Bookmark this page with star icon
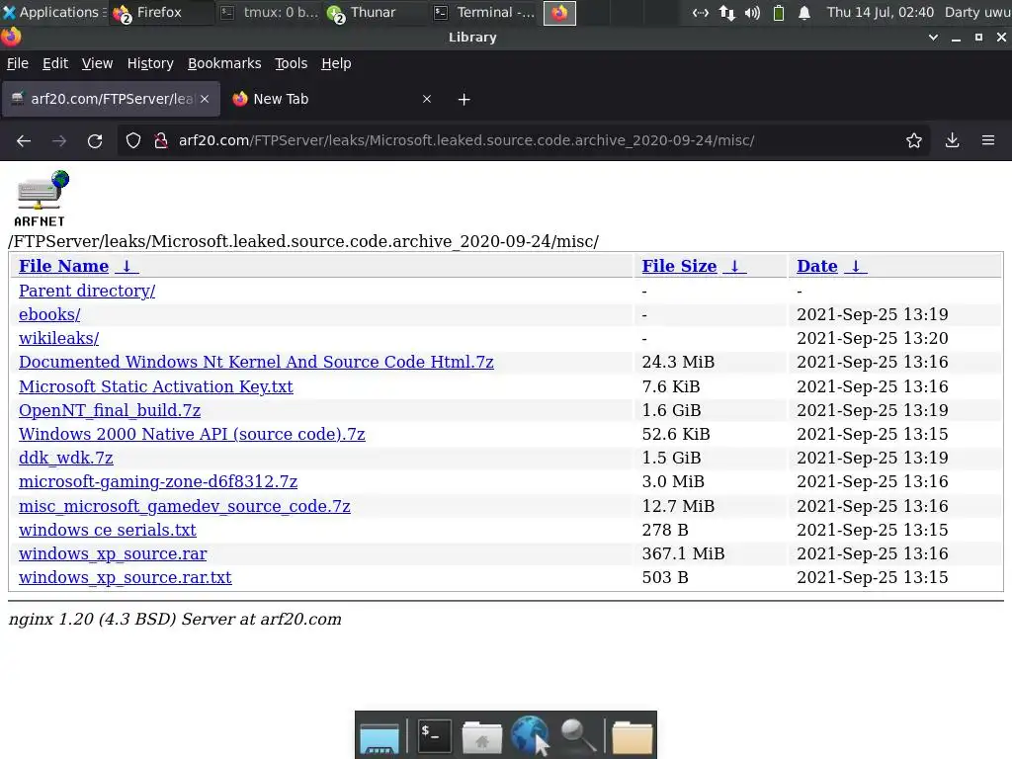1012x759 pixels. 914,140
